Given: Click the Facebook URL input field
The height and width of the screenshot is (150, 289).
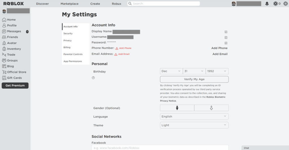Looking at the screenshot, I should pyautogui.click(x=160, y=148).
